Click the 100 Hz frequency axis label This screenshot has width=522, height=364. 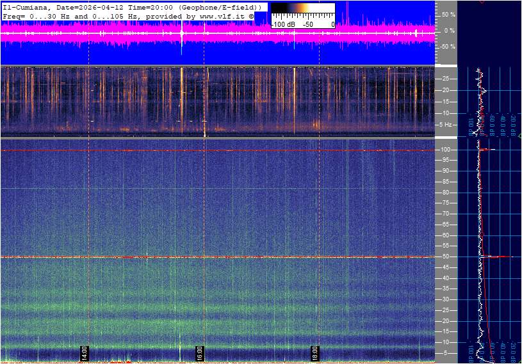(446, 150)
